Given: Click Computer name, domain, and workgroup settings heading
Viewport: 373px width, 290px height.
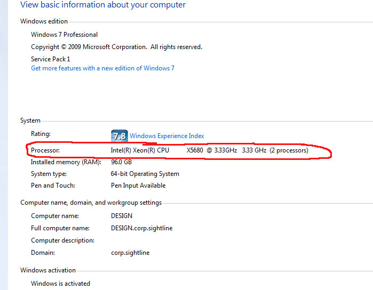Looking at the screenshot, I should point(91,203).
